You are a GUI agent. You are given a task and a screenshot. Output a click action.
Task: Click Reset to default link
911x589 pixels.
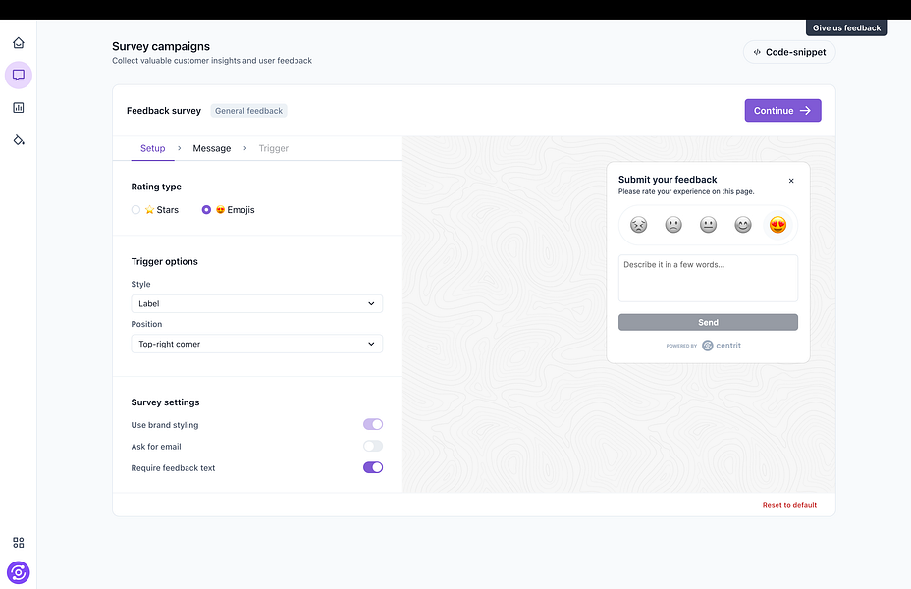point(789,505)
